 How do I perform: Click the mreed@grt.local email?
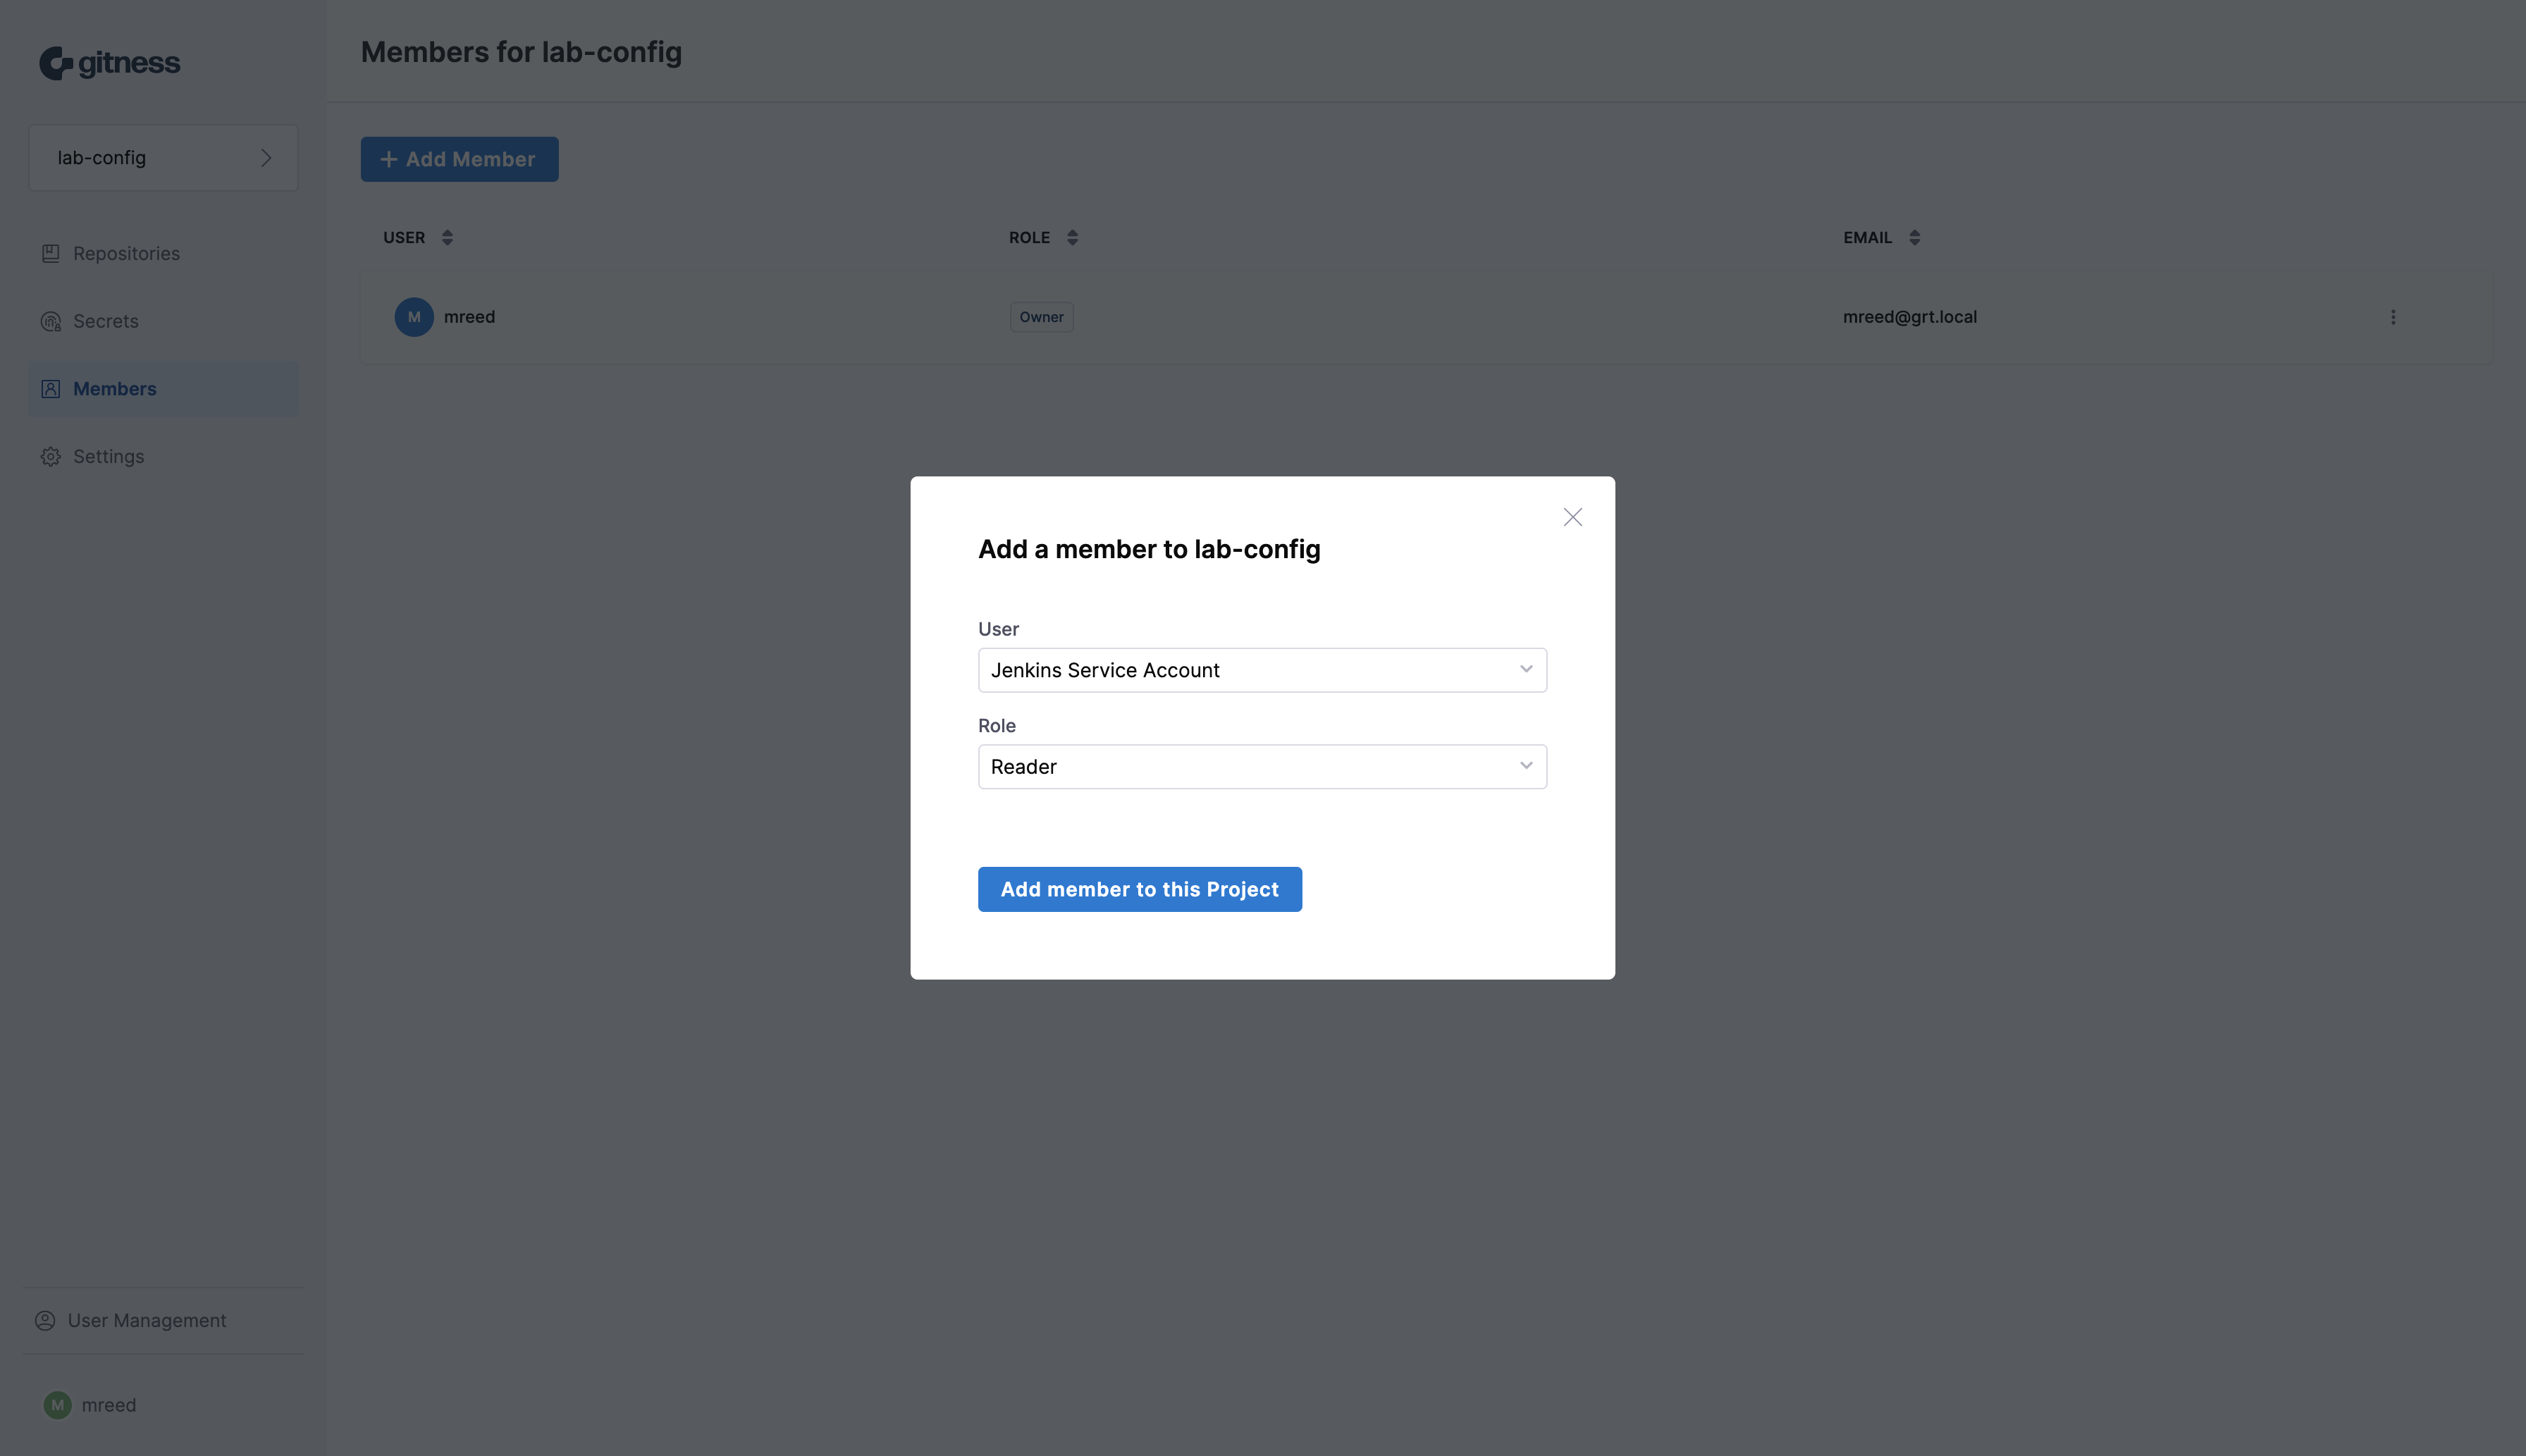pyautogui.click(x=1910, y=317)
